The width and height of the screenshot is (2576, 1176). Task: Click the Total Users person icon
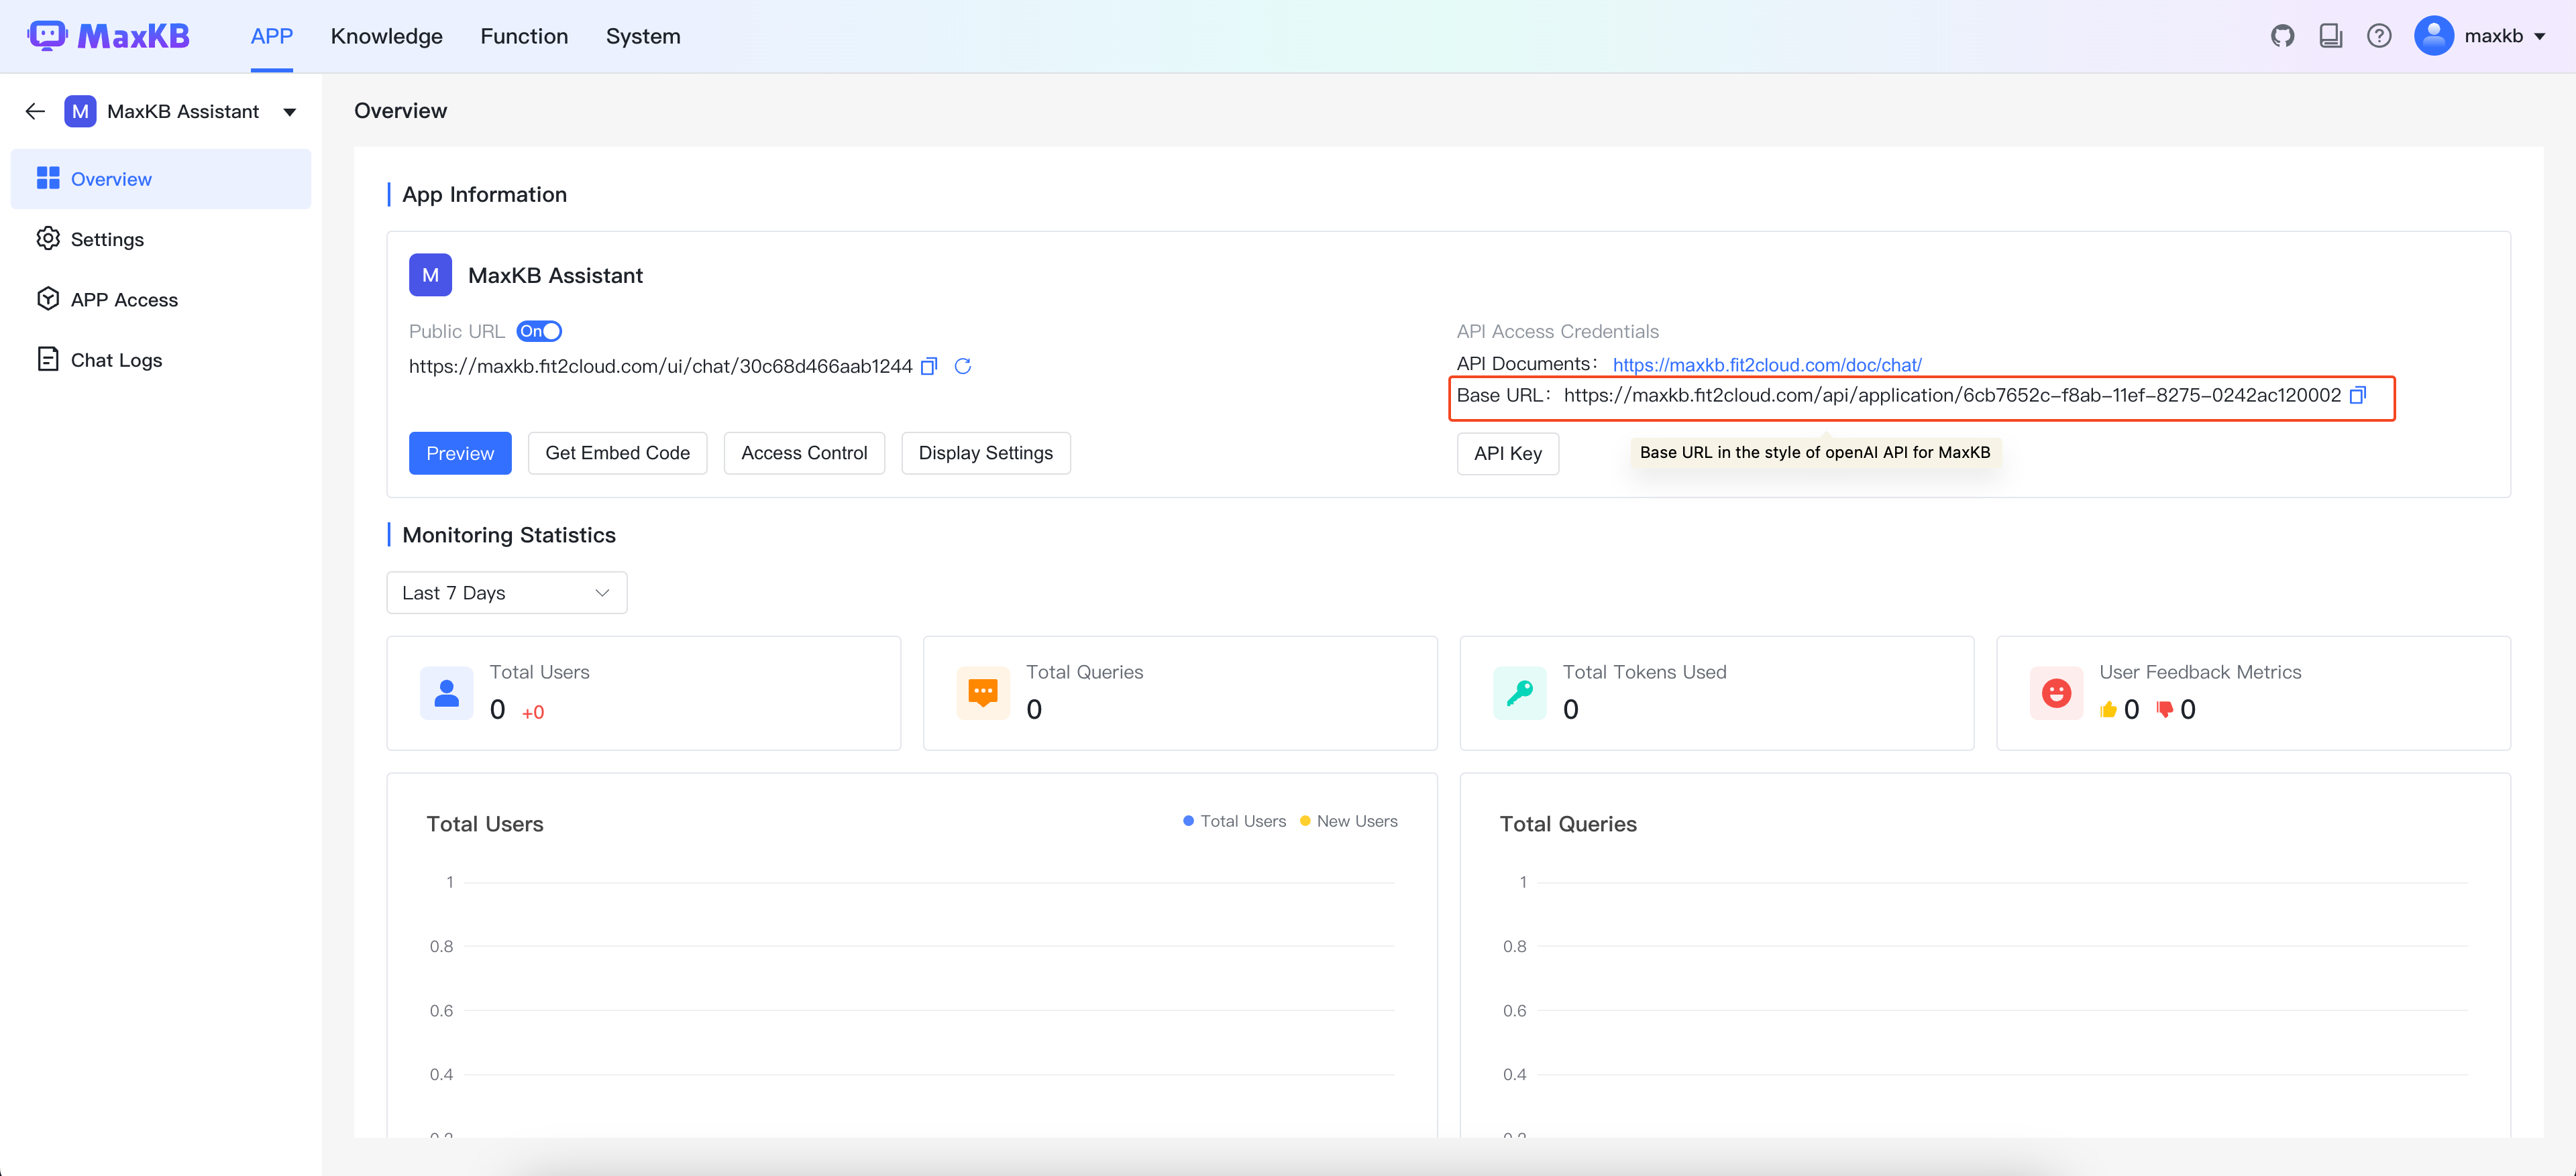tap(446, 693)
